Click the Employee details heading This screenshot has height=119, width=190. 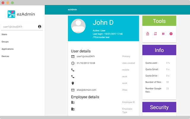point(85,97)
